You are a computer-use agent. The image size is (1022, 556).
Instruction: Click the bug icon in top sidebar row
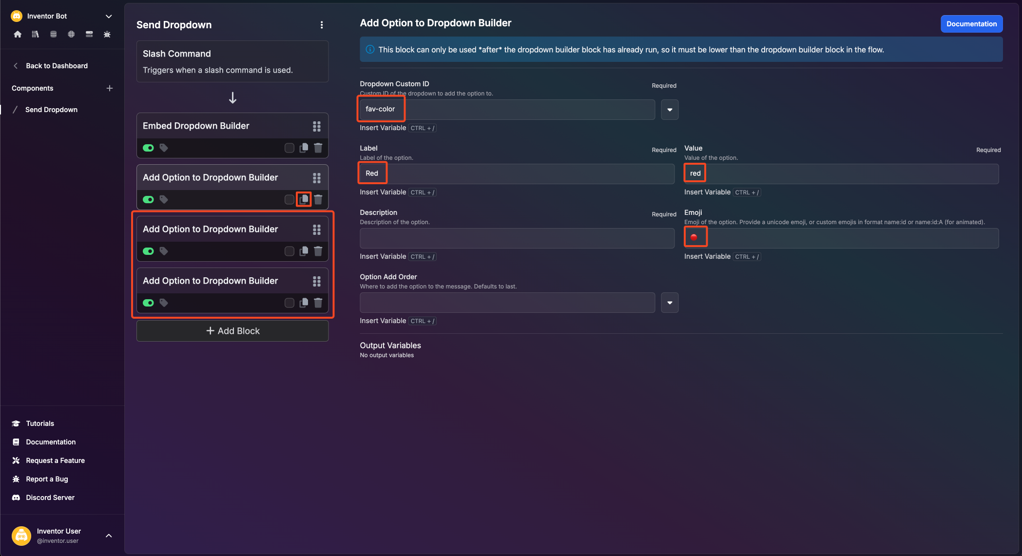[x=107, y=34]
